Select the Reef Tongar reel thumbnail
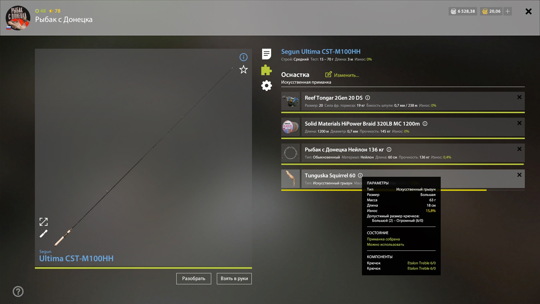 coord(291,101)
